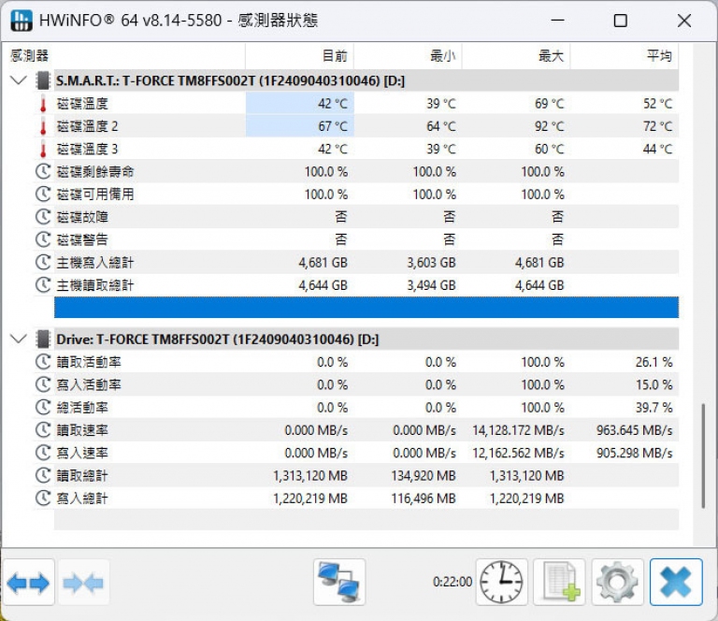Select the 磁碟可用備用 row label
Image resolution: width=718 pixels, height=621 pixels.
point(95,195)
